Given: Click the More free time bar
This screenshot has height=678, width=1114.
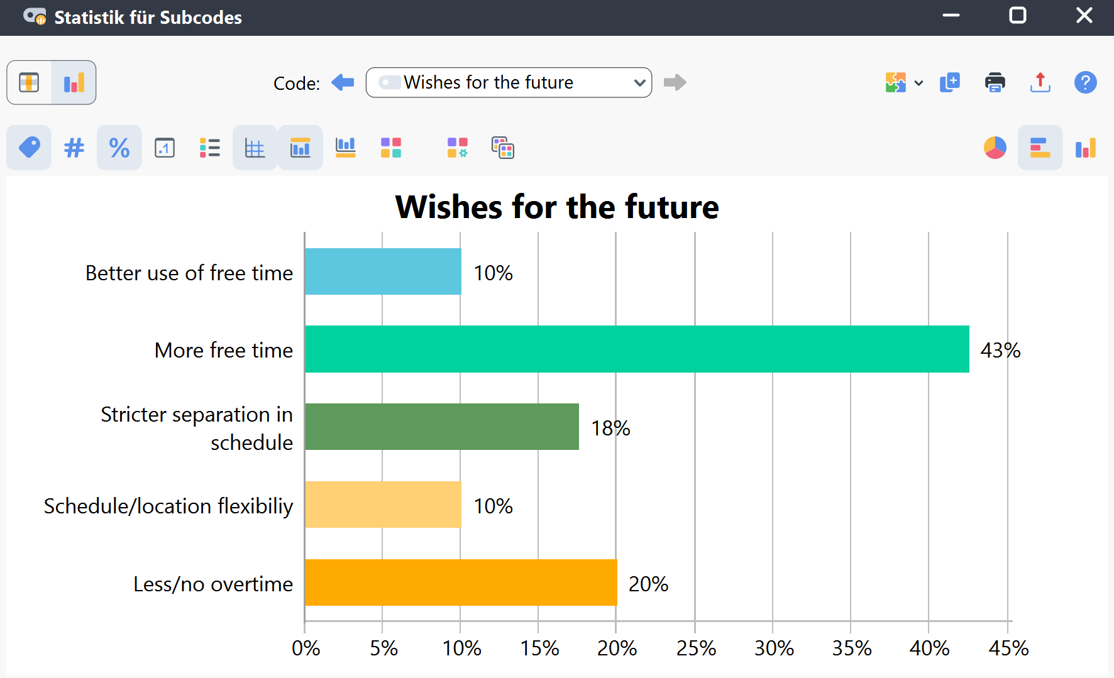Looking at the screenshot, I should coord(636,349).
